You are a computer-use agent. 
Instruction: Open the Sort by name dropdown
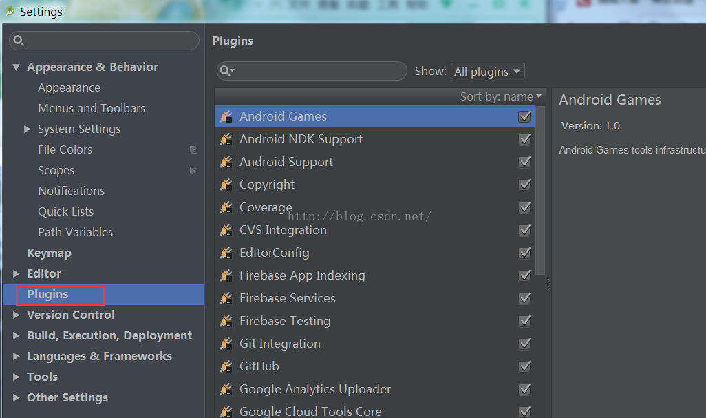501,96
